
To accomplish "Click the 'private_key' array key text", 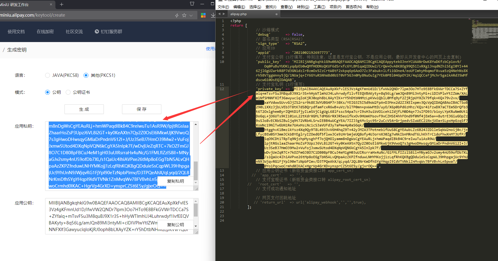I will [x=270, y=89].
